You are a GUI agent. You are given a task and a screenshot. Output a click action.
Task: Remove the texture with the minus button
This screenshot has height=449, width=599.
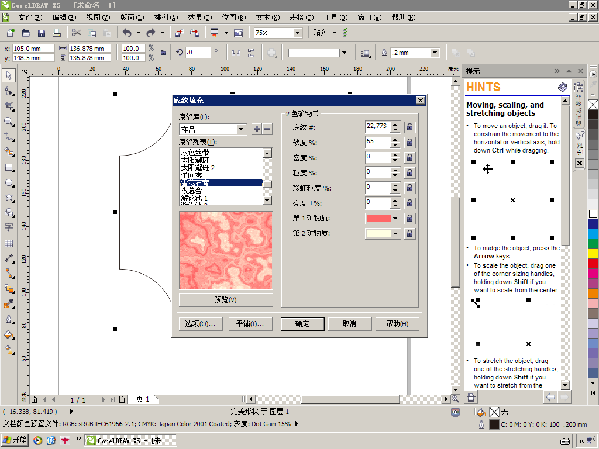267,129
